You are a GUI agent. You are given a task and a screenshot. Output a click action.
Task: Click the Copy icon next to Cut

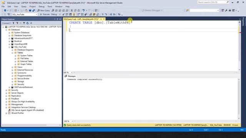[75, 10]
